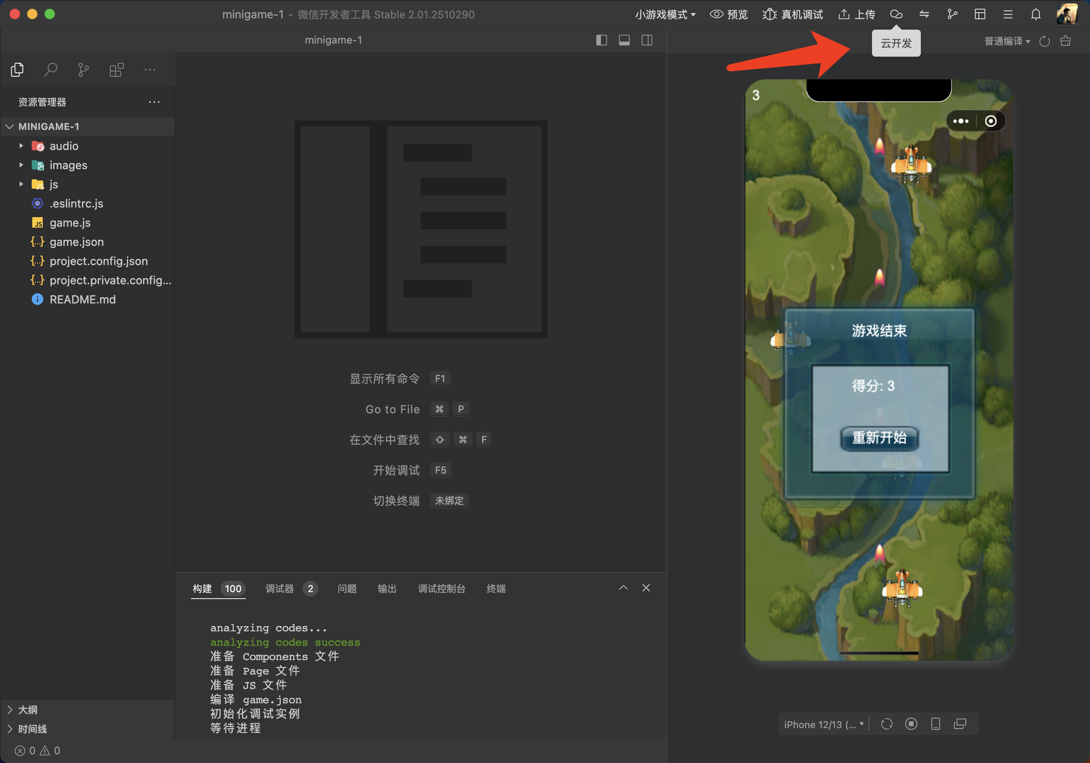Open the Source Control view icon
The width and height of the screenshot is (1090, 763).
pos(84,70)
